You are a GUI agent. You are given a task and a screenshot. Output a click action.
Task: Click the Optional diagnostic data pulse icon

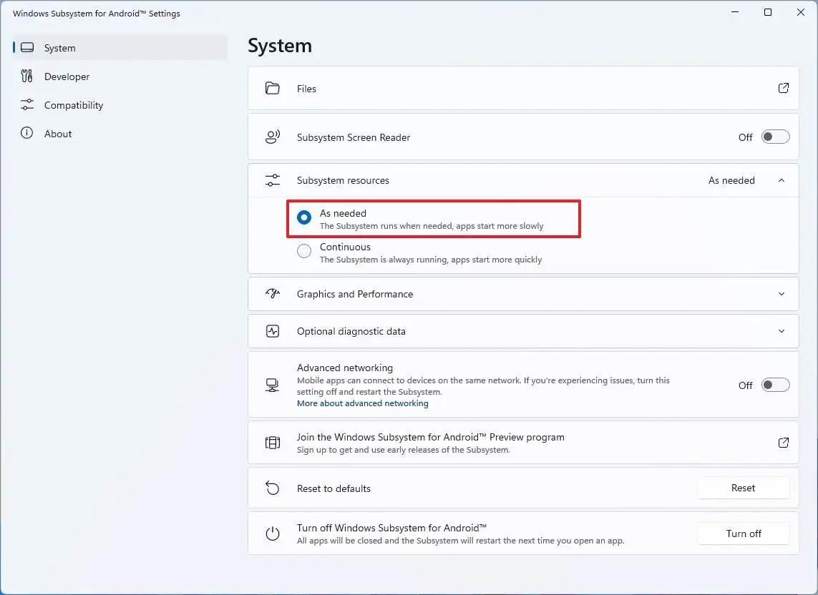(x=273, y=331)
